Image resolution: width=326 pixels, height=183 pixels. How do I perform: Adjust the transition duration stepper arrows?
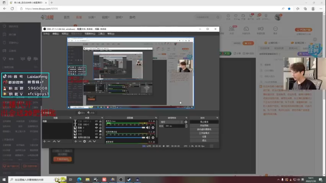tap(186, 126)
